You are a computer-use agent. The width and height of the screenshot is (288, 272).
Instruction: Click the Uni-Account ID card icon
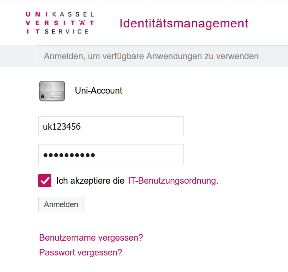(x=52, y=91)
